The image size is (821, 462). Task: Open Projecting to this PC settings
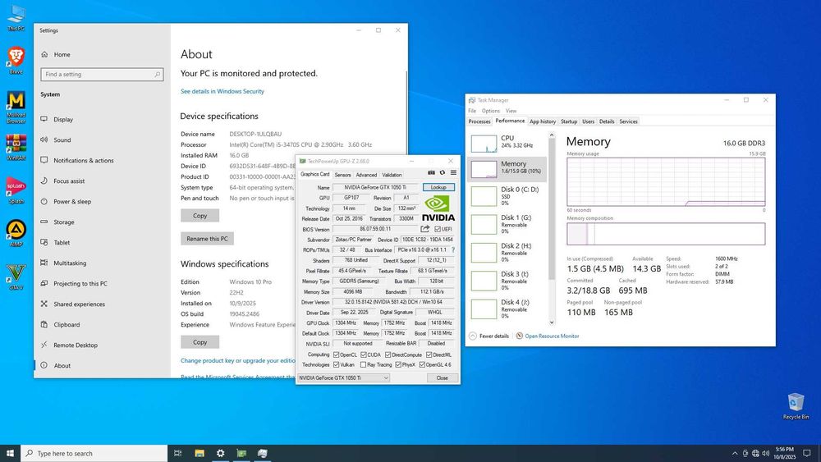pyautogui.click(x=80, y=284)
